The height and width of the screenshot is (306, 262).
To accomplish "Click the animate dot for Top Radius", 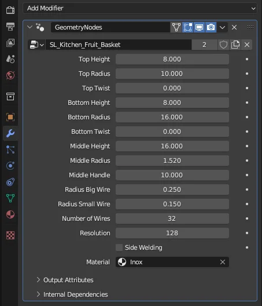I will (247, 74).
